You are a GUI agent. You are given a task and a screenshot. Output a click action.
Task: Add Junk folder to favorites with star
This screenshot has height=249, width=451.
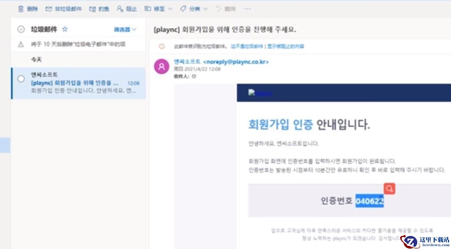tap(65, 29)
